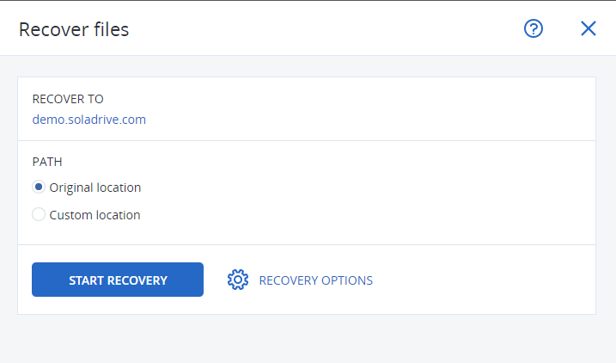Click the "Recover files" dialog title

point(74,29)
